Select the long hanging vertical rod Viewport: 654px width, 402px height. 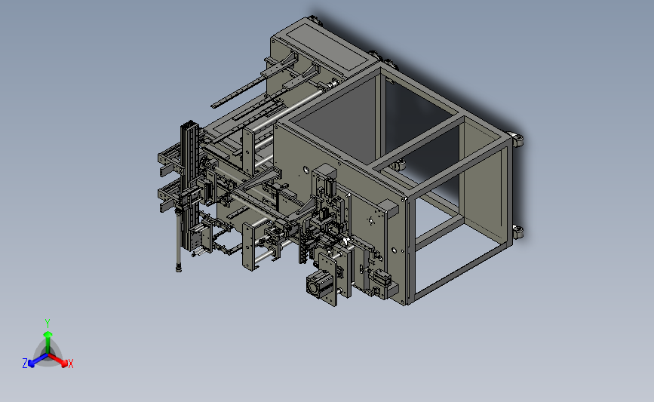pyautogui.click(x=179, y=240)
